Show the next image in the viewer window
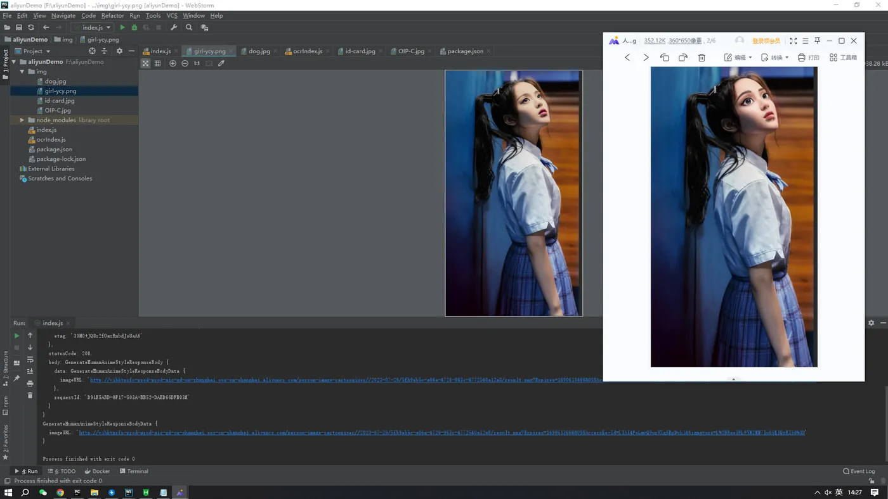This screenshot has width=888, height=499. [646, 58]
